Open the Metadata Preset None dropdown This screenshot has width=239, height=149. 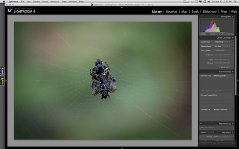tap(223, 137)
